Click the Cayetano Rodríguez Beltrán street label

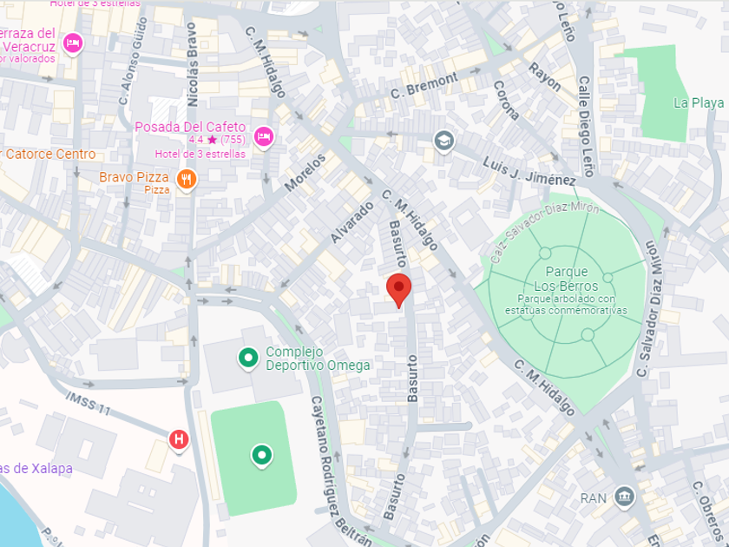tap(340, 471)
